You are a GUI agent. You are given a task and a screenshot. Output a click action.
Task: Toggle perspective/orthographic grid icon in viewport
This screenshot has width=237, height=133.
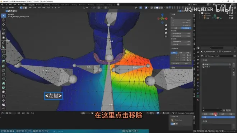click(166, 37)
